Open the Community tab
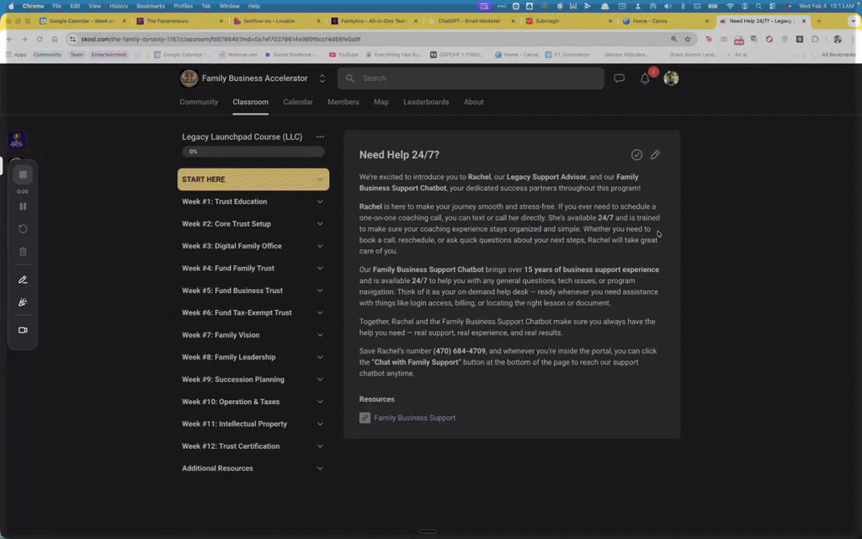The image size is (862, 539). point(199,102)
